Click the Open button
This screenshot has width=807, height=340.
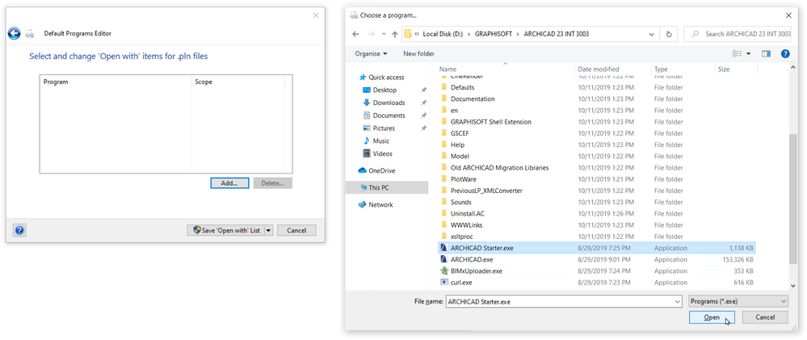712,317
